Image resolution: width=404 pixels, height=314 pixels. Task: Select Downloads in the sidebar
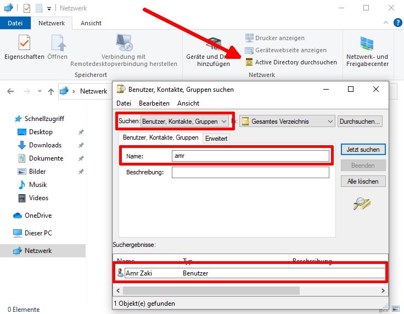click(x=45, y=145)
